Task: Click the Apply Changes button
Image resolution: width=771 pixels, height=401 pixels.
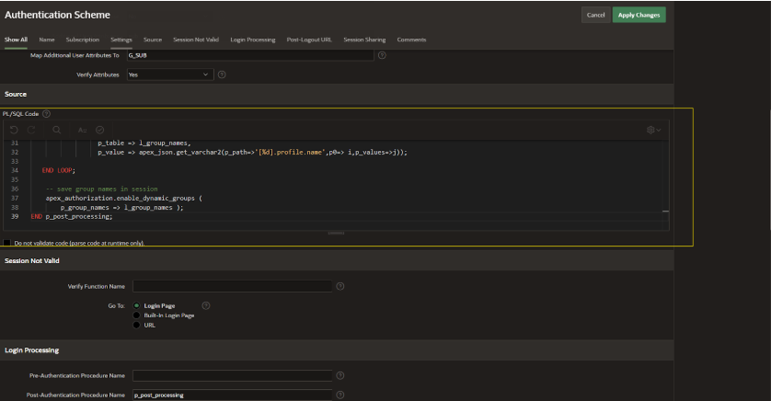Action: [639, 15]
